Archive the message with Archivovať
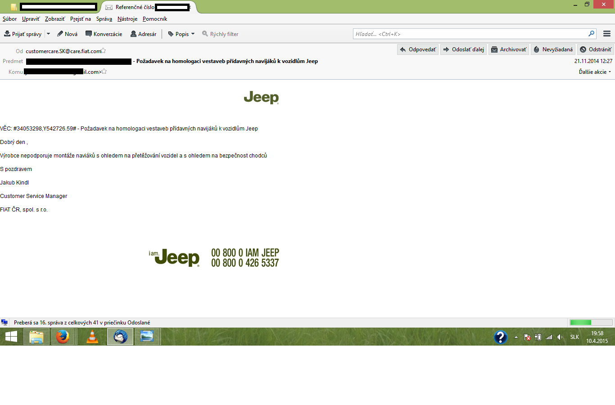The image size is (615, 405). click(509, 49)
